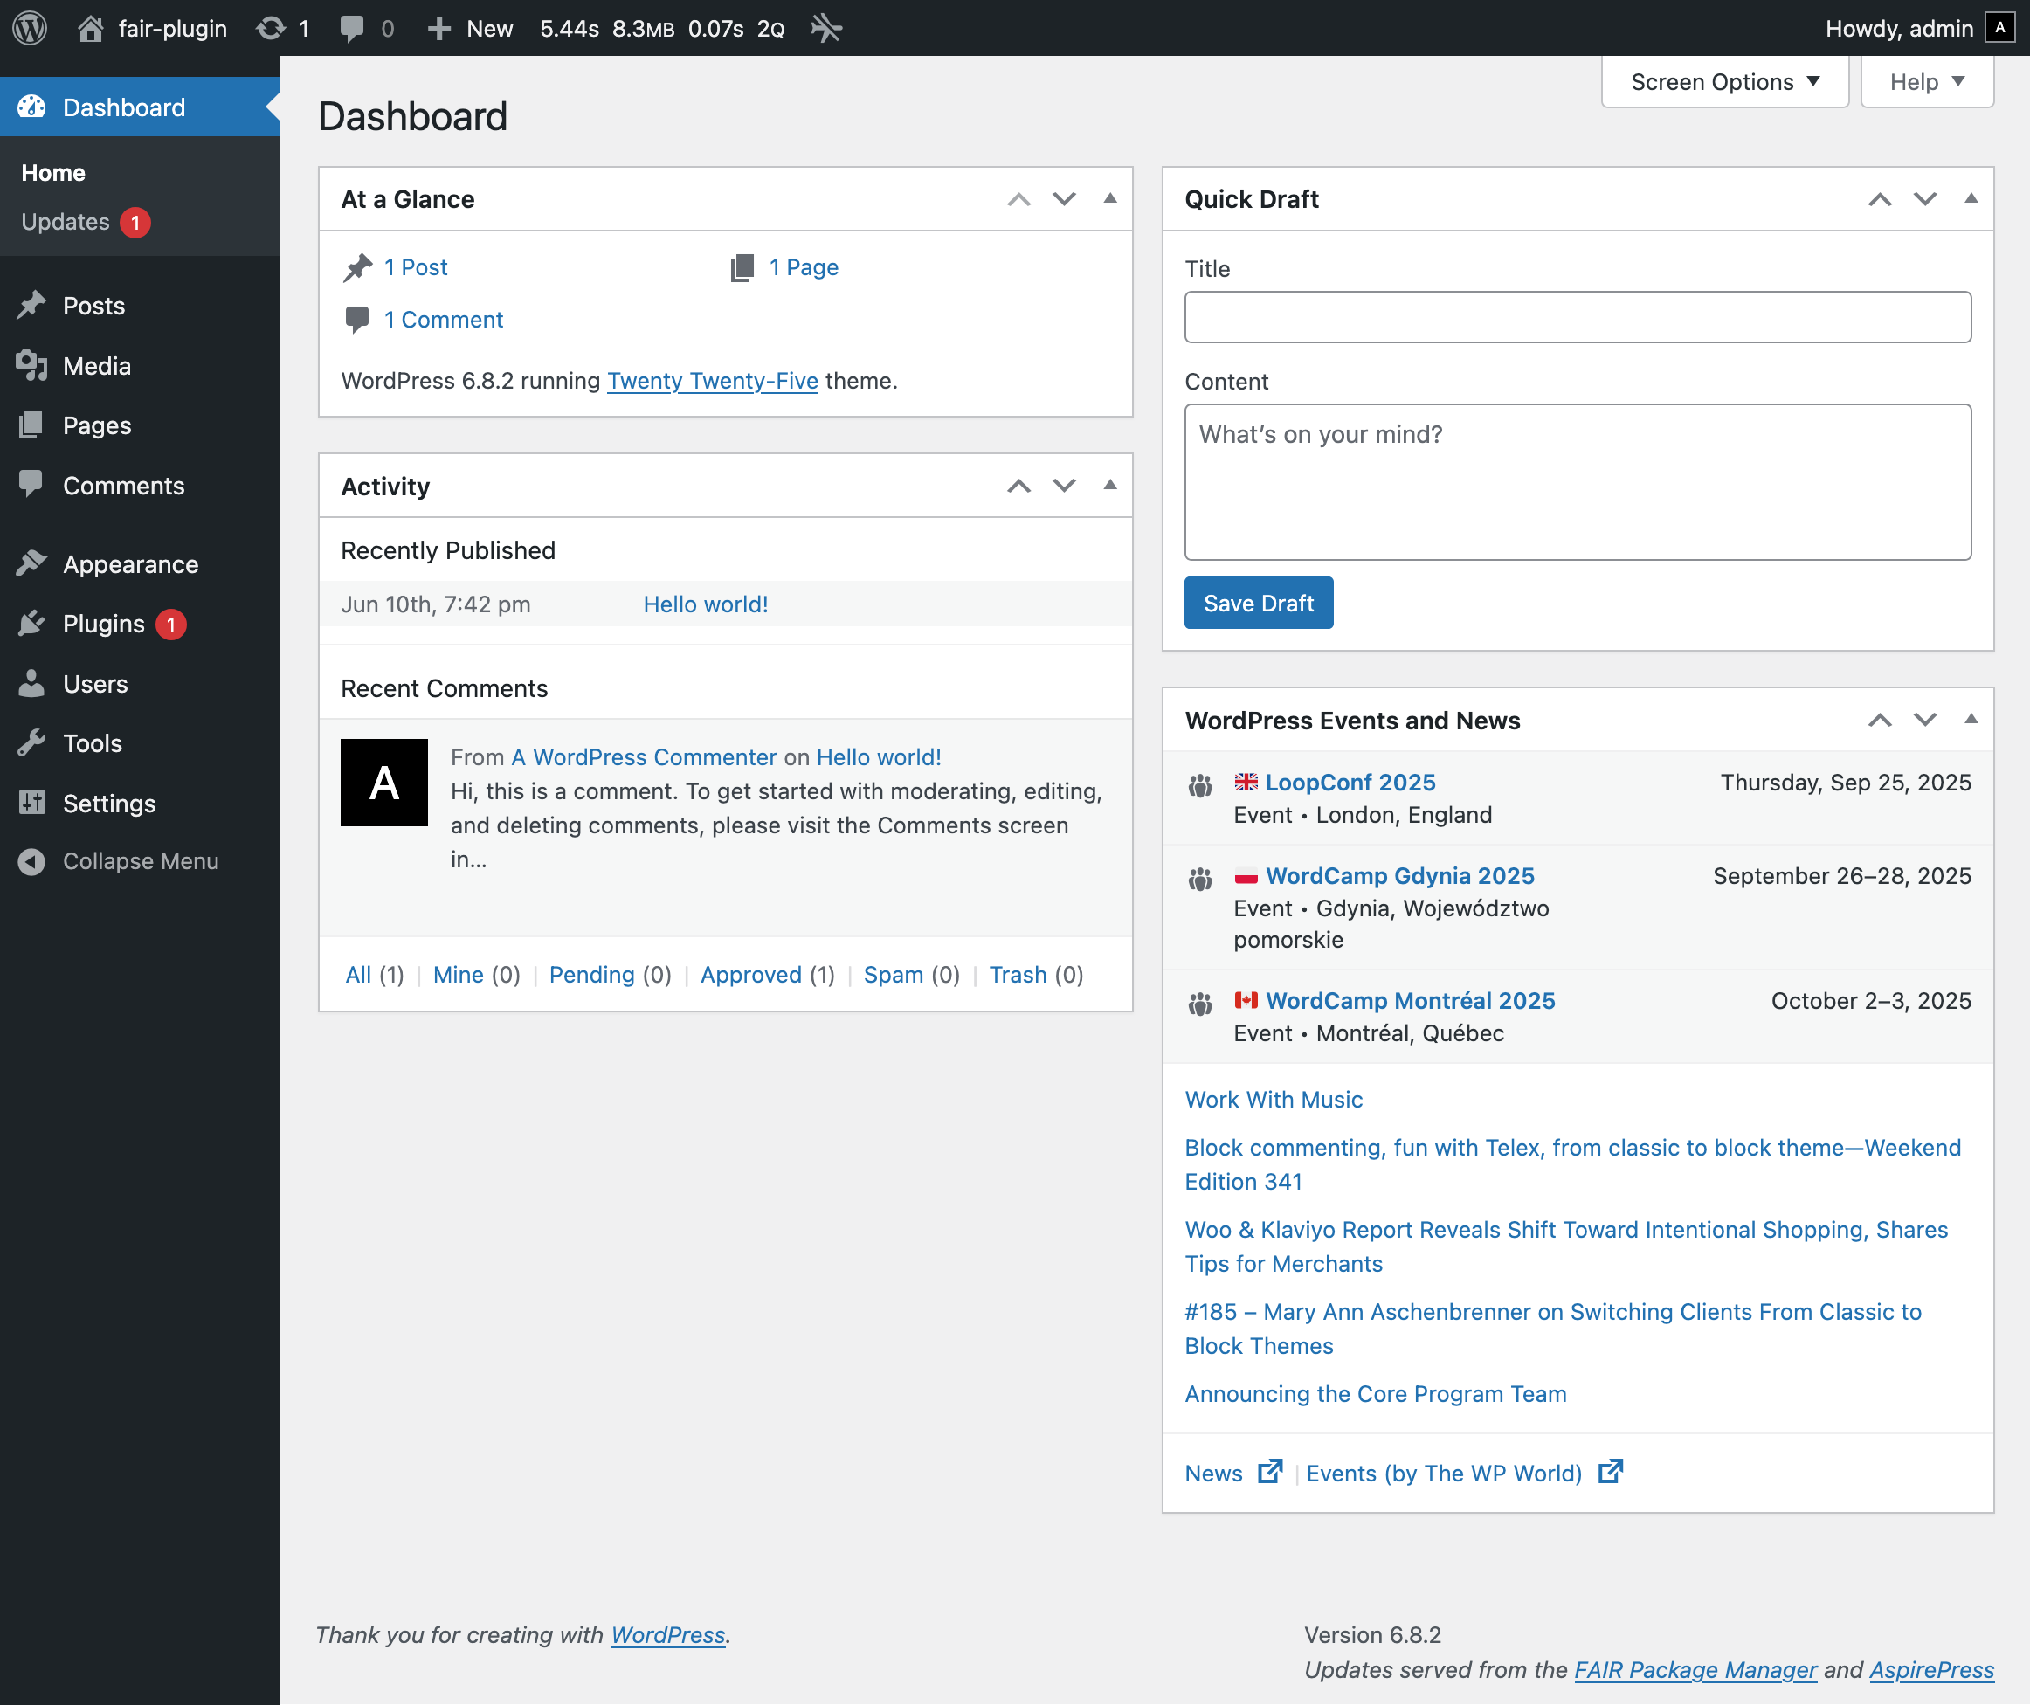Screen dimensions: 2030x1705
Task: Click the Tools wrench icon
Action: click(x=32, y=743)
